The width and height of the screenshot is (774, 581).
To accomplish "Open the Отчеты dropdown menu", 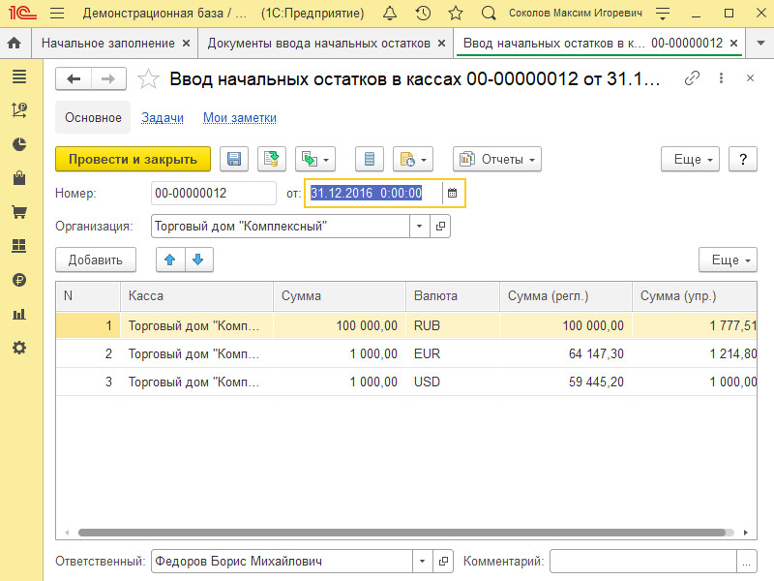I will click(497, 159).
